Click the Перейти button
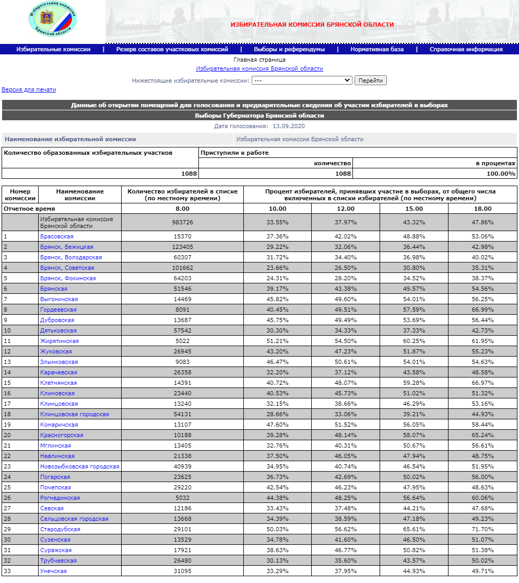The height and width of the screenshot is (583, 519). click(371, 81)
